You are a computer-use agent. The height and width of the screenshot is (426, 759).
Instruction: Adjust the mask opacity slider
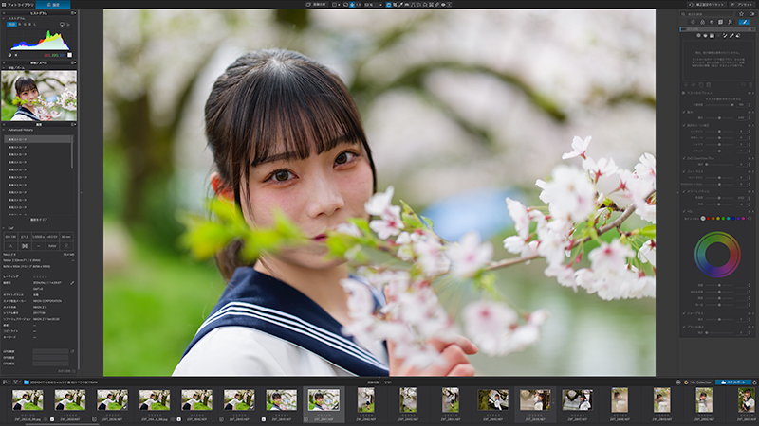(x=720, y=105)
